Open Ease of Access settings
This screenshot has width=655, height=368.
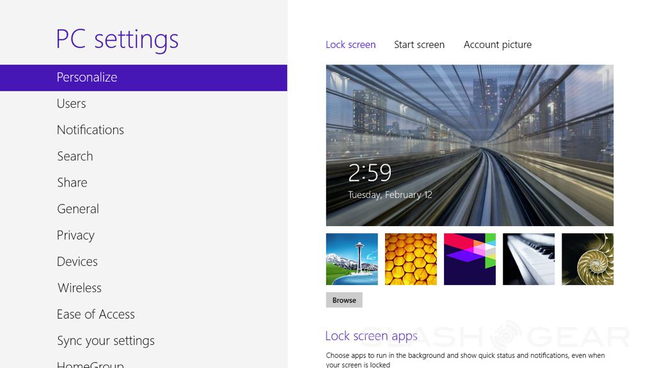pos(95,314)
